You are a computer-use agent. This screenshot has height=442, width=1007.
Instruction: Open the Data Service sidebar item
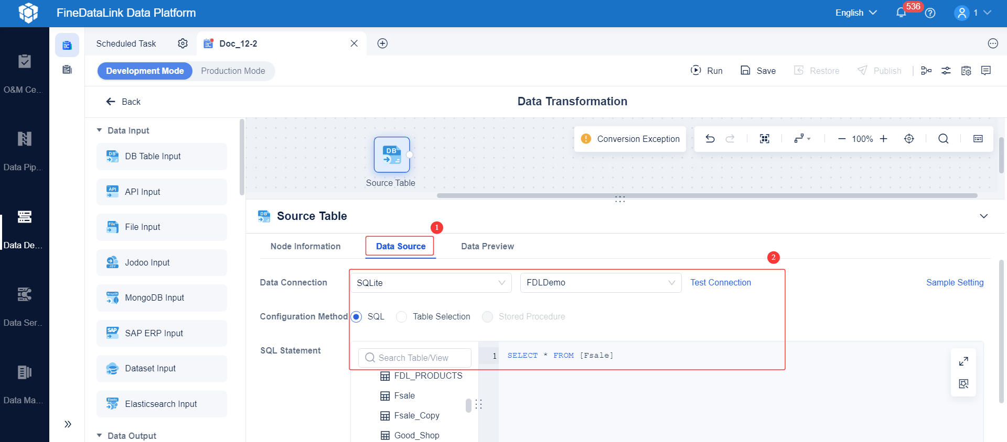point(25,307)
